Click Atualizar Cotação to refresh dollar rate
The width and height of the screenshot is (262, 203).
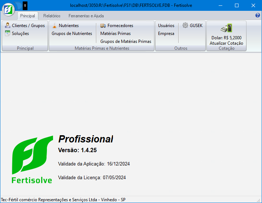[226, 43]
